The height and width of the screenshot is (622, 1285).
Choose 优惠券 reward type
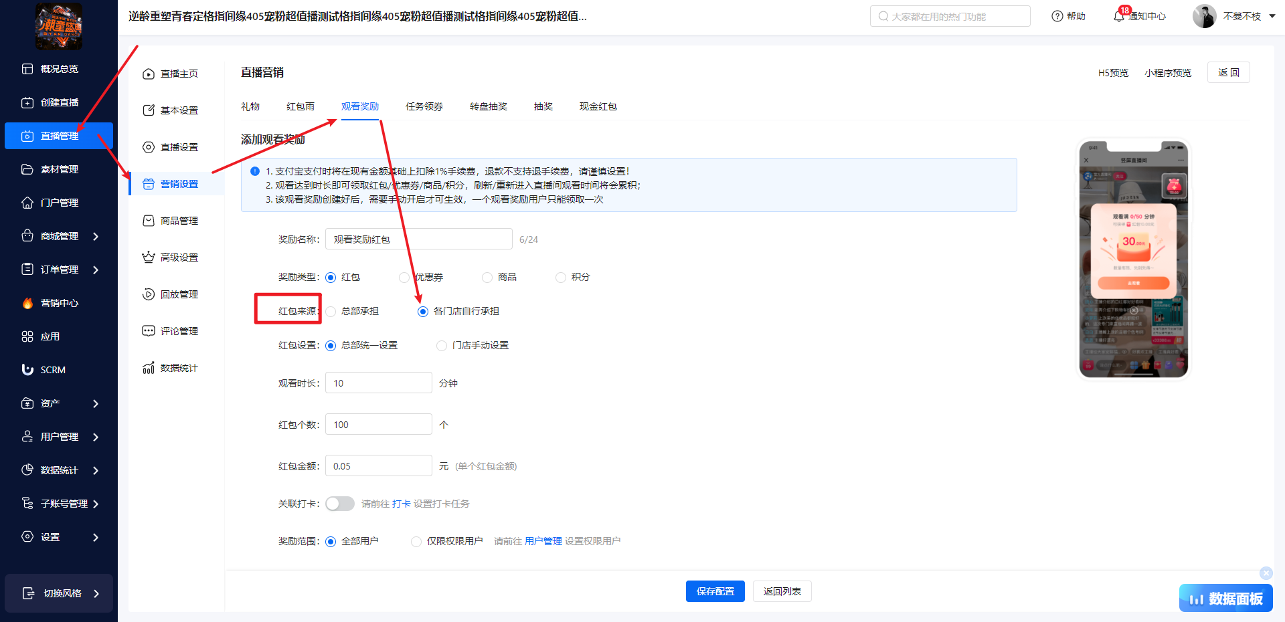coord(404,278)
